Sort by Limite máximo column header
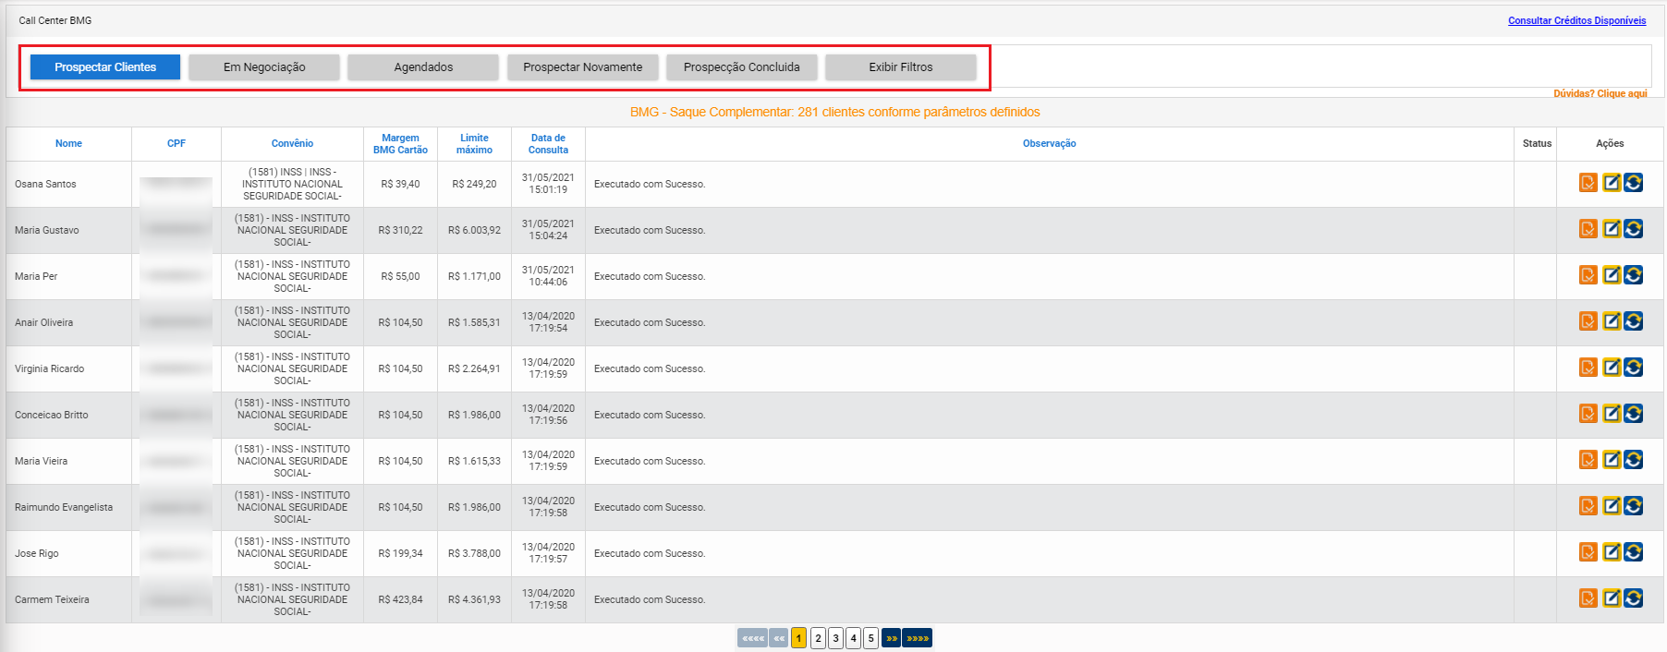Screen dimensions: 1667x652 pyautogui.click(x=474, y=144)
